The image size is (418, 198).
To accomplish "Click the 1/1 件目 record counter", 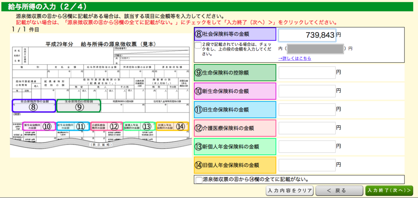I will pyautogui.click(x=25, y=30).
